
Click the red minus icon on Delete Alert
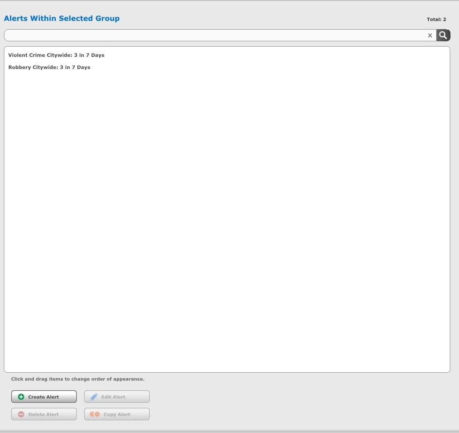point(21,415)
